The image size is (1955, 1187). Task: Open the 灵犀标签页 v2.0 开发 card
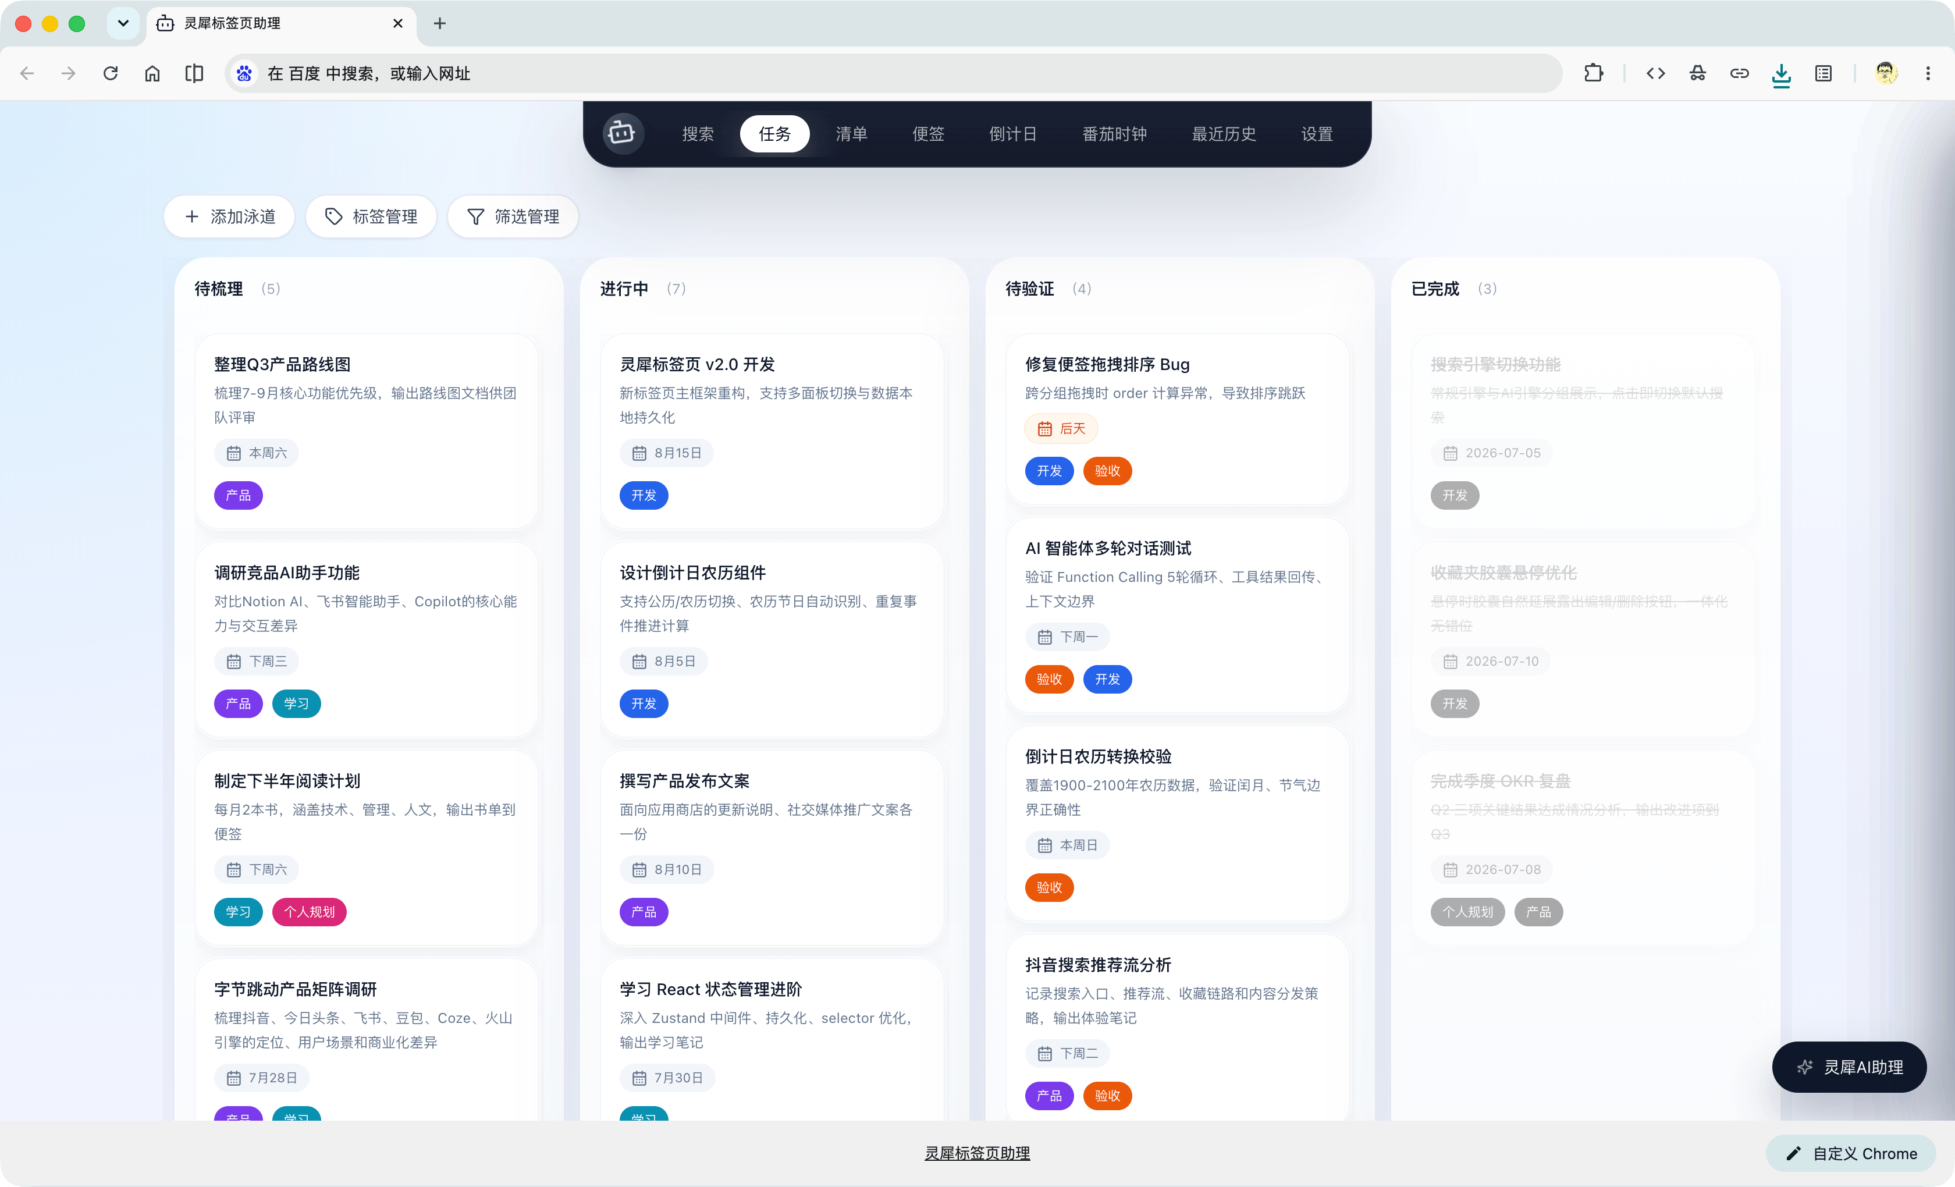tap(772, 432)
